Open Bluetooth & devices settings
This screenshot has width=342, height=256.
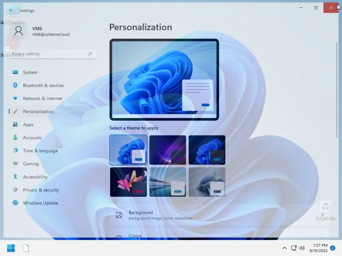pos(52,85)
